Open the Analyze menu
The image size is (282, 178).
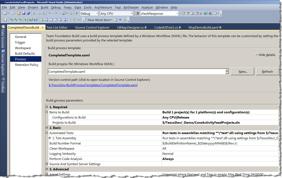point(147,7)
